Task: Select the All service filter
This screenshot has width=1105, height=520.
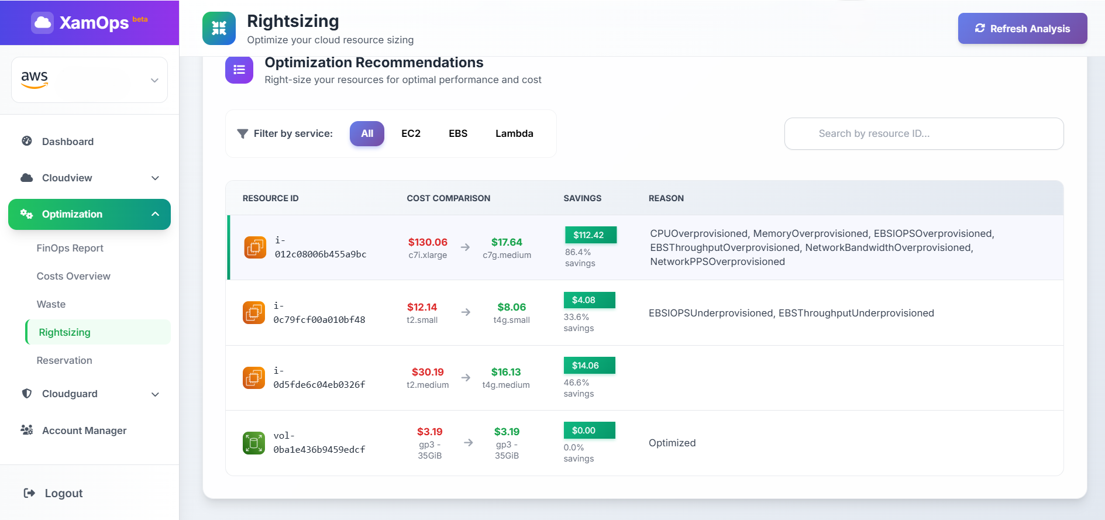Action: (367, 133)
